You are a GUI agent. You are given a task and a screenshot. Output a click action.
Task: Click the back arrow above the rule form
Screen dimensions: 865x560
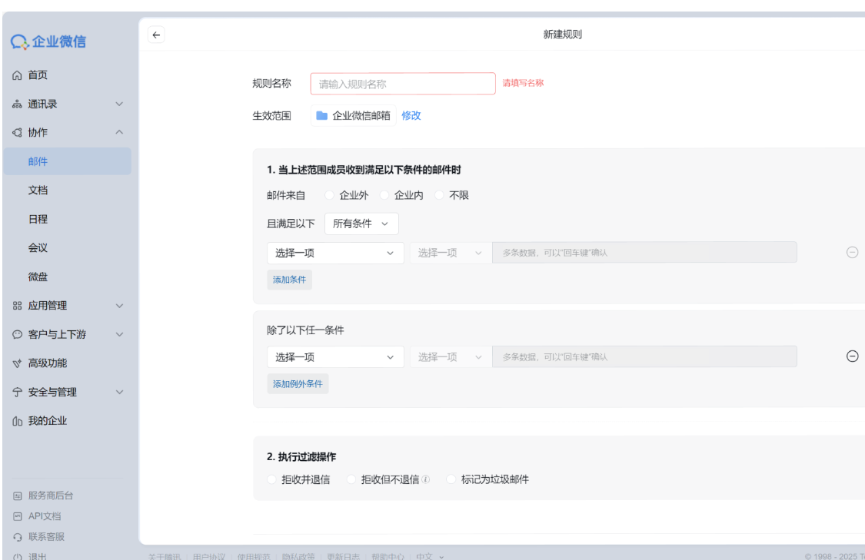click(x=155, y=34)
